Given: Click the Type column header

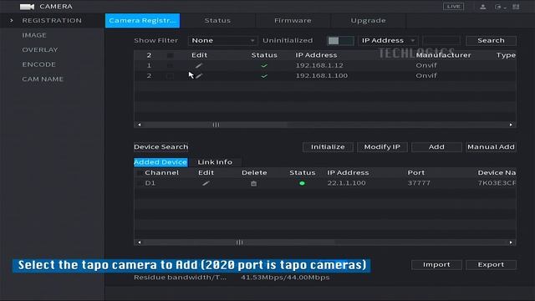Looking at the screenshot, I should tap(506, 55).
